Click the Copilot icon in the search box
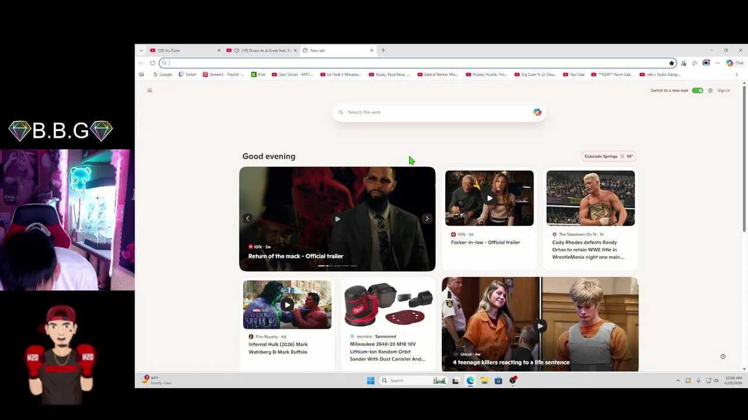 (537, 112)
